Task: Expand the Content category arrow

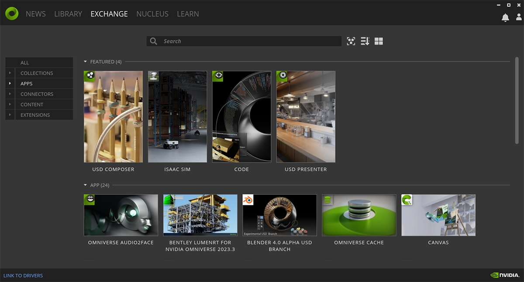Action: [10, 105]
